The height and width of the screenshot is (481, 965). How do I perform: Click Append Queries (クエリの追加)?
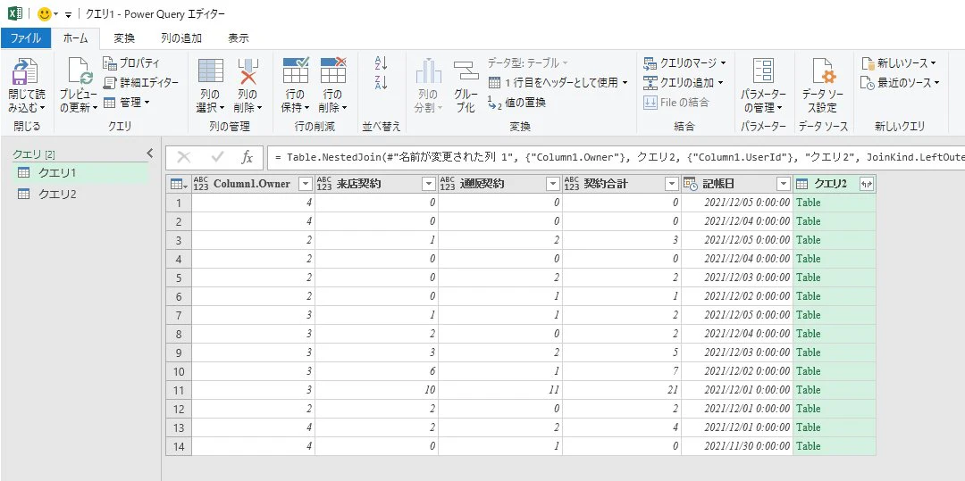click(x=684, y=82)
